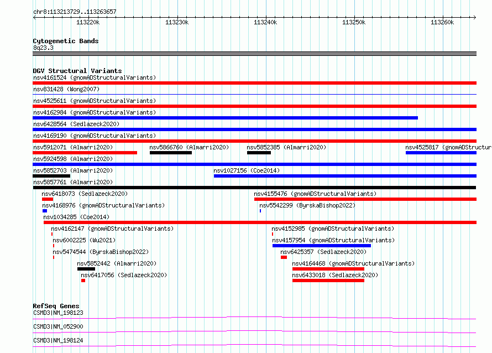Image resolution: width=492 pixels, height=353 pixels.
Task: Click the 113220k ruler tick label
Action: 88,23
